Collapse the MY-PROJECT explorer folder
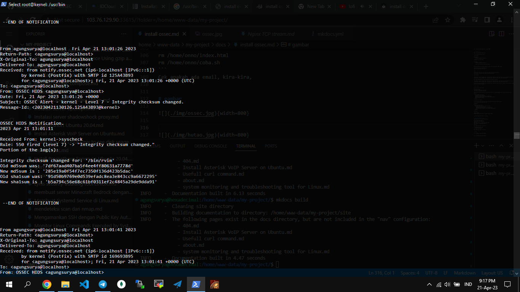 [38, 44]
